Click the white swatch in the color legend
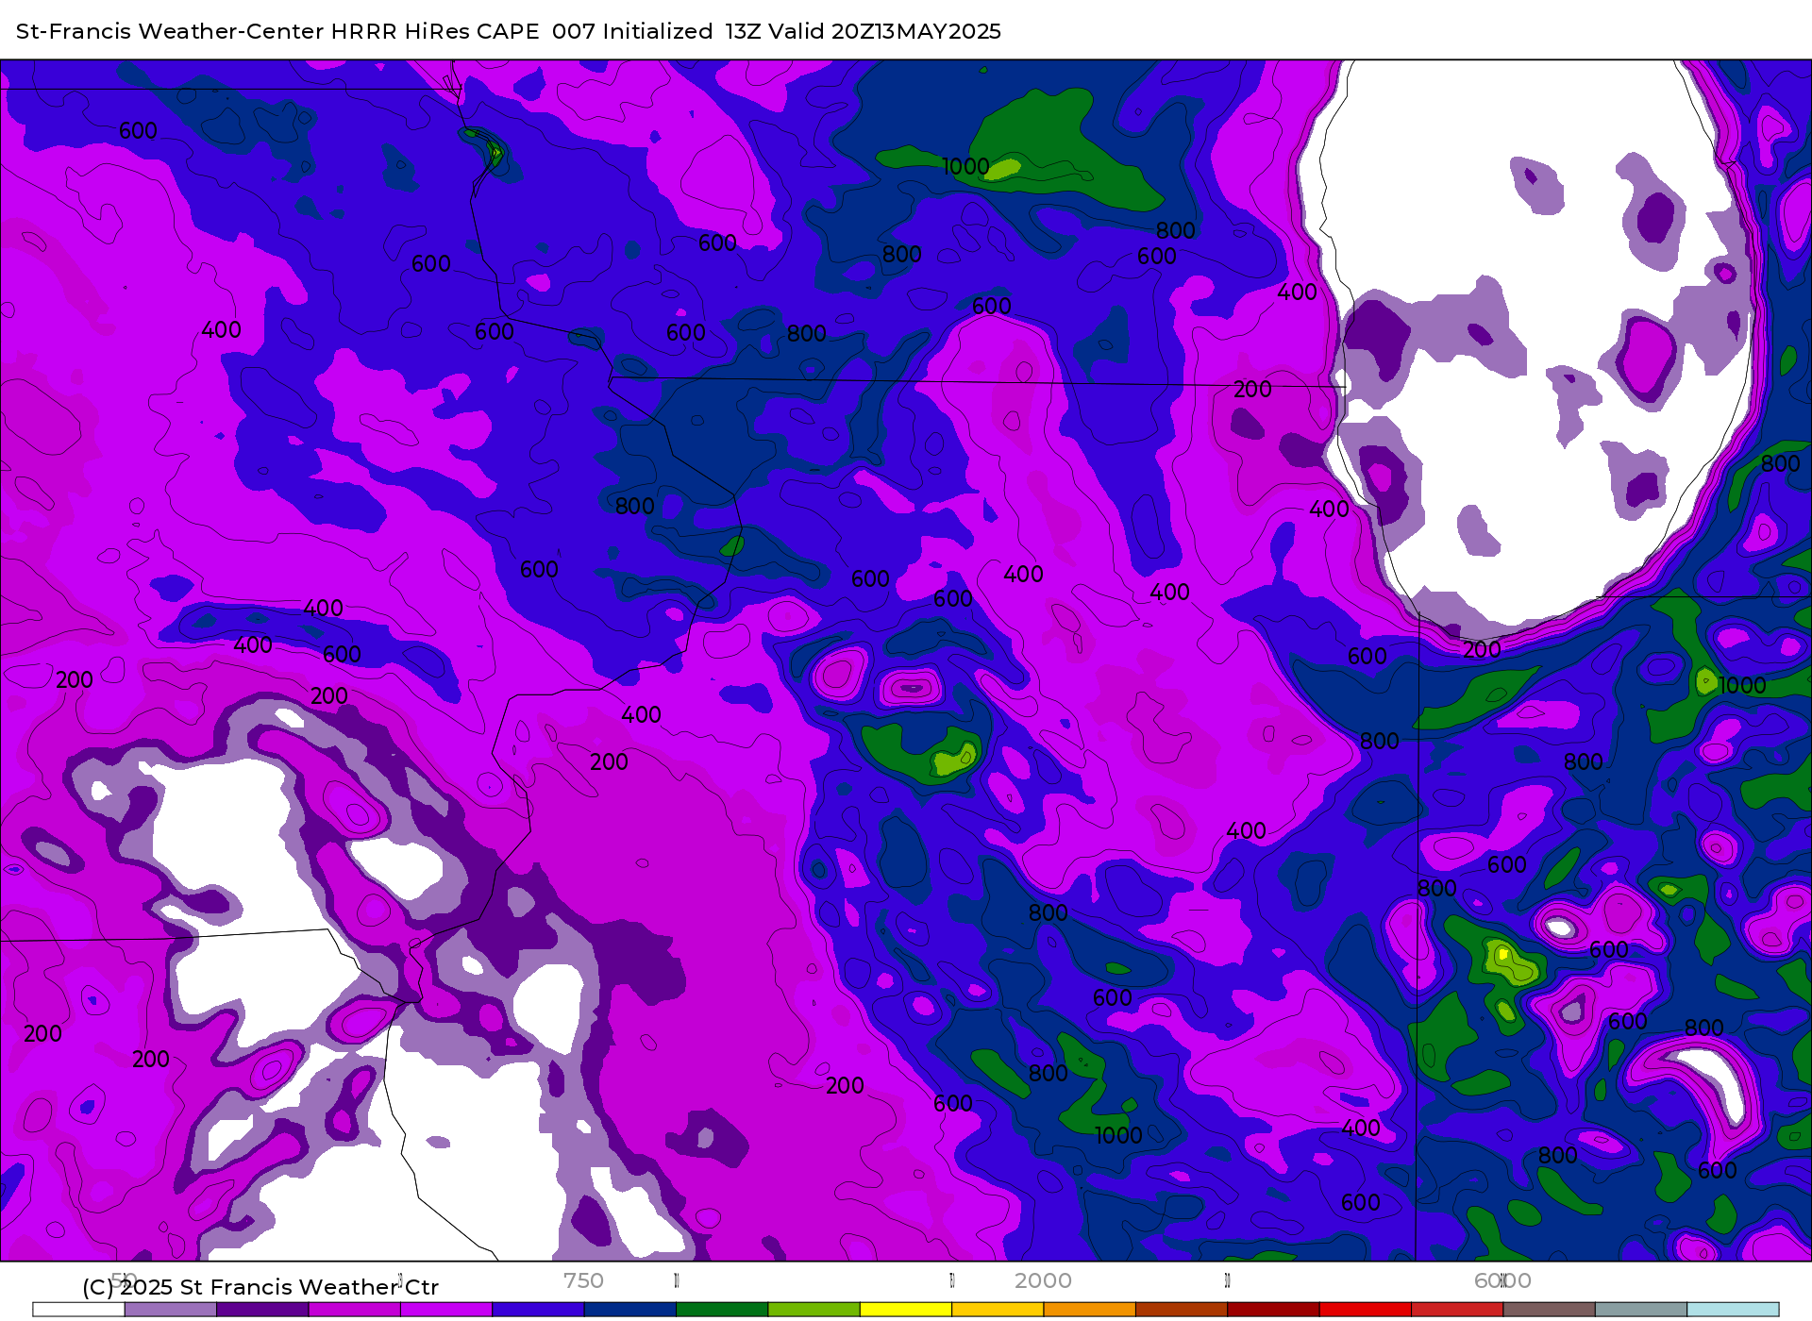 pyautogui.click(x=78, y=1310)
